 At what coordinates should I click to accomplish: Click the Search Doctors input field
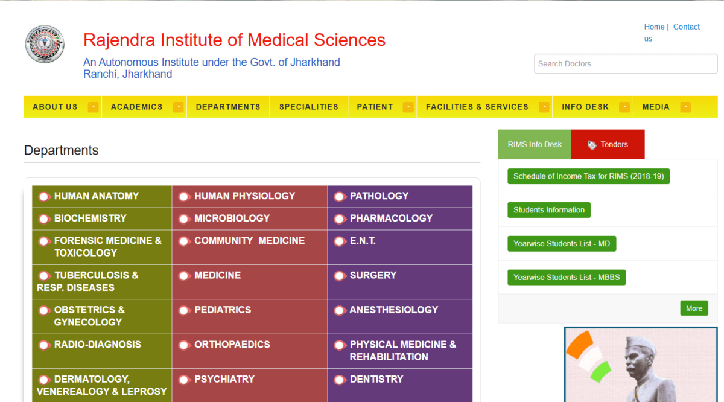coord(626,63)
